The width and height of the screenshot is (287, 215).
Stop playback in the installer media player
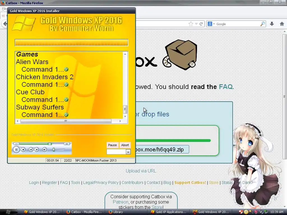23,150
